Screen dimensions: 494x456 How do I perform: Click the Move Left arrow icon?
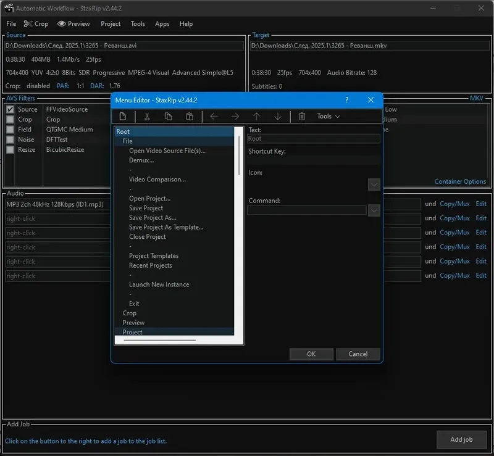click(x=214, y=117)
